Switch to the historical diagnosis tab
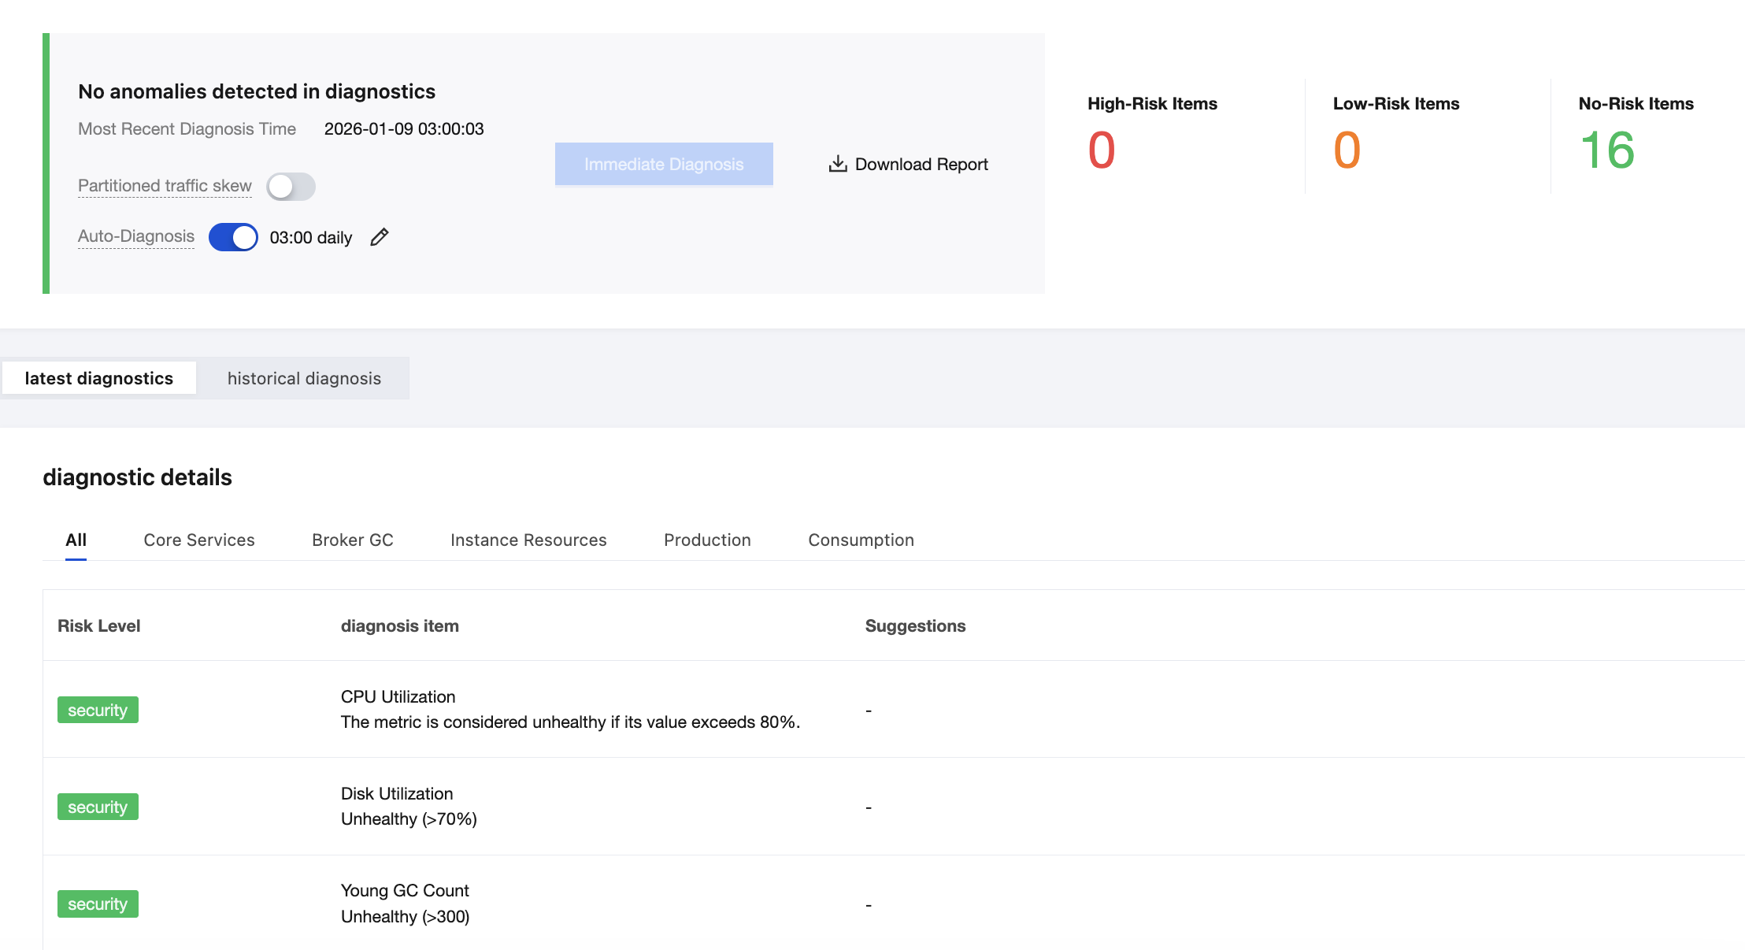 click(x=304, y=378)
